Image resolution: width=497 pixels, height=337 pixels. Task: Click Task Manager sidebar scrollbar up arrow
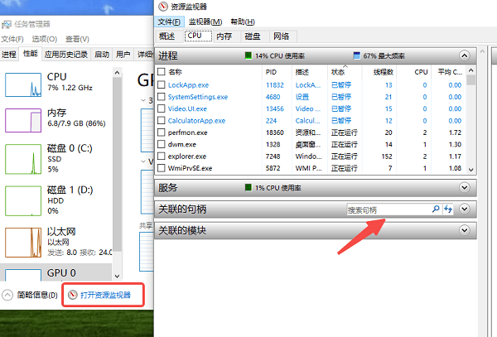point(117,73)
